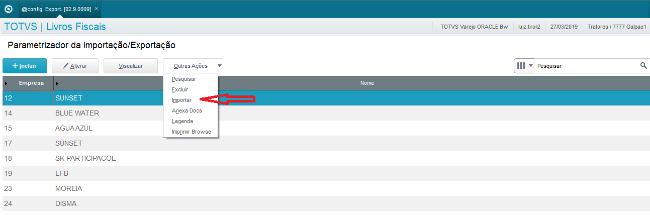Choose Excluir from the menu
The height and width of the screenshot is (218, 650).
[x=180, y=89]
